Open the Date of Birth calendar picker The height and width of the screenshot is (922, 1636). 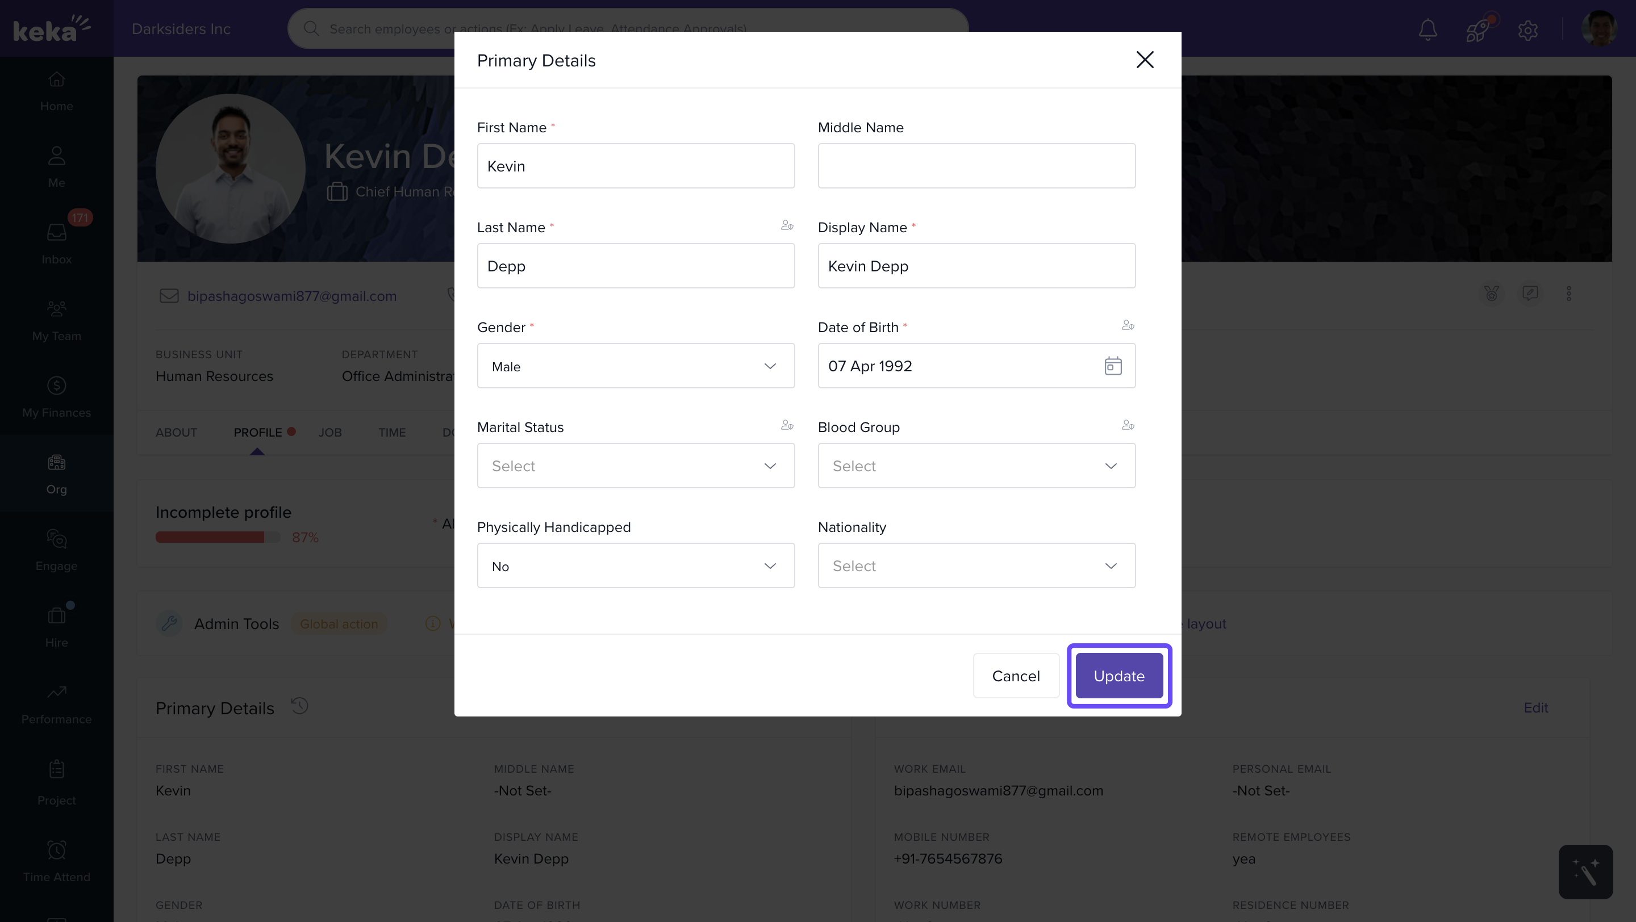[1113, 366]
